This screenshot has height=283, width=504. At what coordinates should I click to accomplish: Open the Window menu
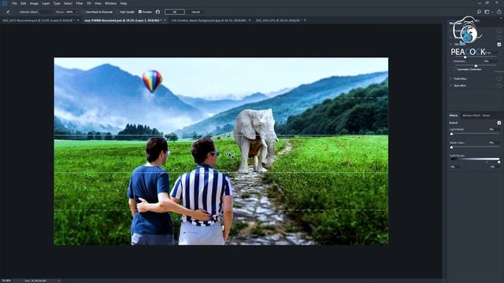(x=111, y=3)
